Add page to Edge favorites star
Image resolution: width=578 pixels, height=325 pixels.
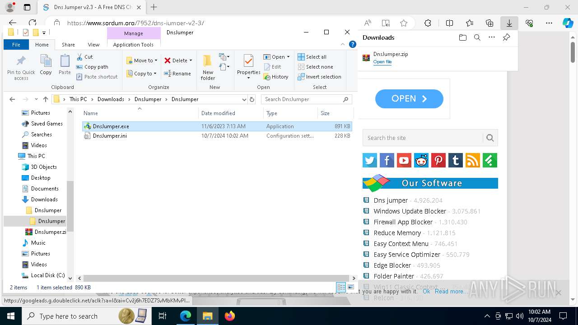(404, 23)
